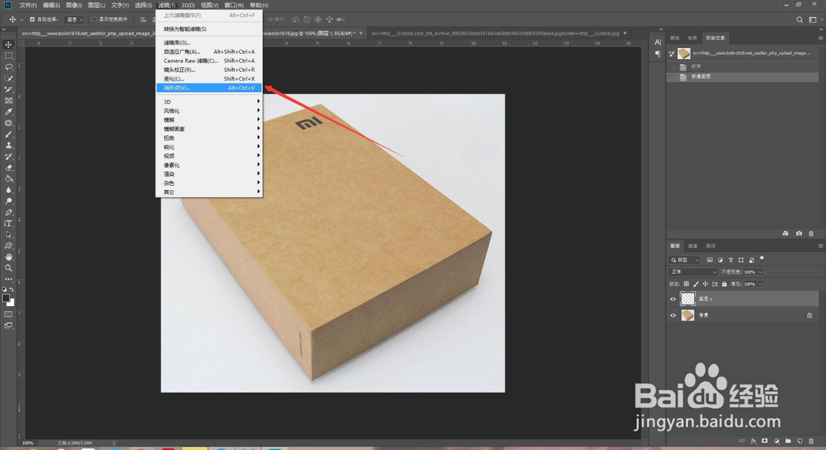Open the Opacity value dropdown arrow
Viewport: 826px width, 450px height.
pyautogui.click(x=760, y=272)
